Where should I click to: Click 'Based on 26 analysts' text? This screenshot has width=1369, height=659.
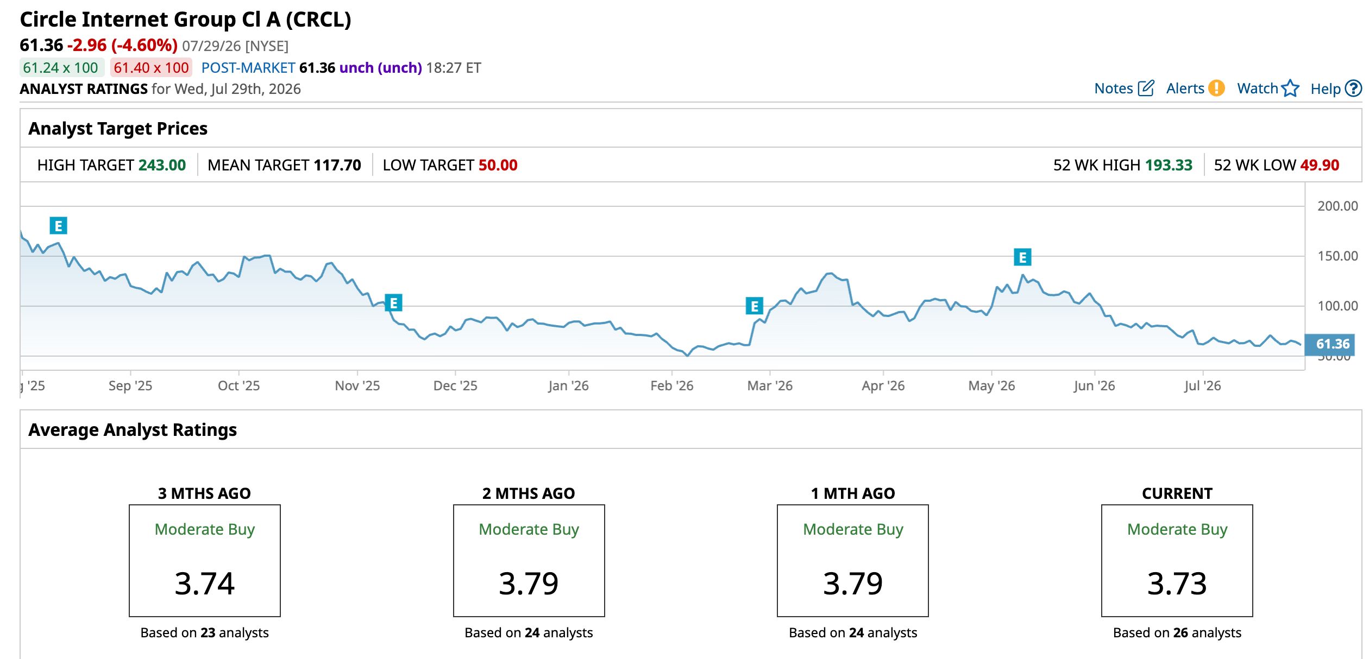[1177, 633]
